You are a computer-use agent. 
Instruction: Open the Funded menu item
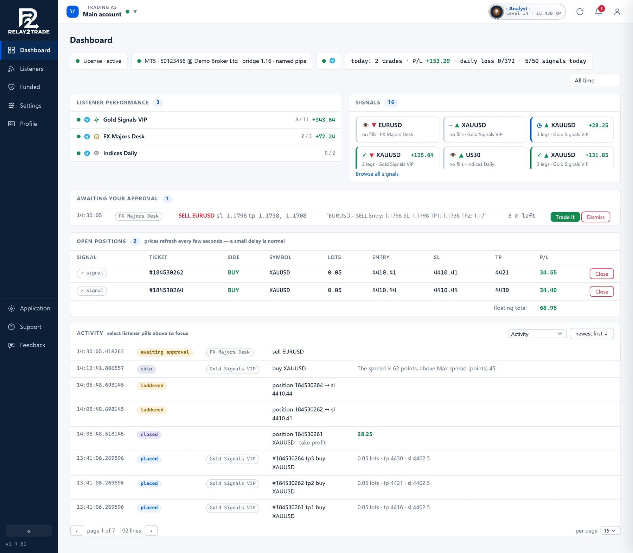coord(29,87)
